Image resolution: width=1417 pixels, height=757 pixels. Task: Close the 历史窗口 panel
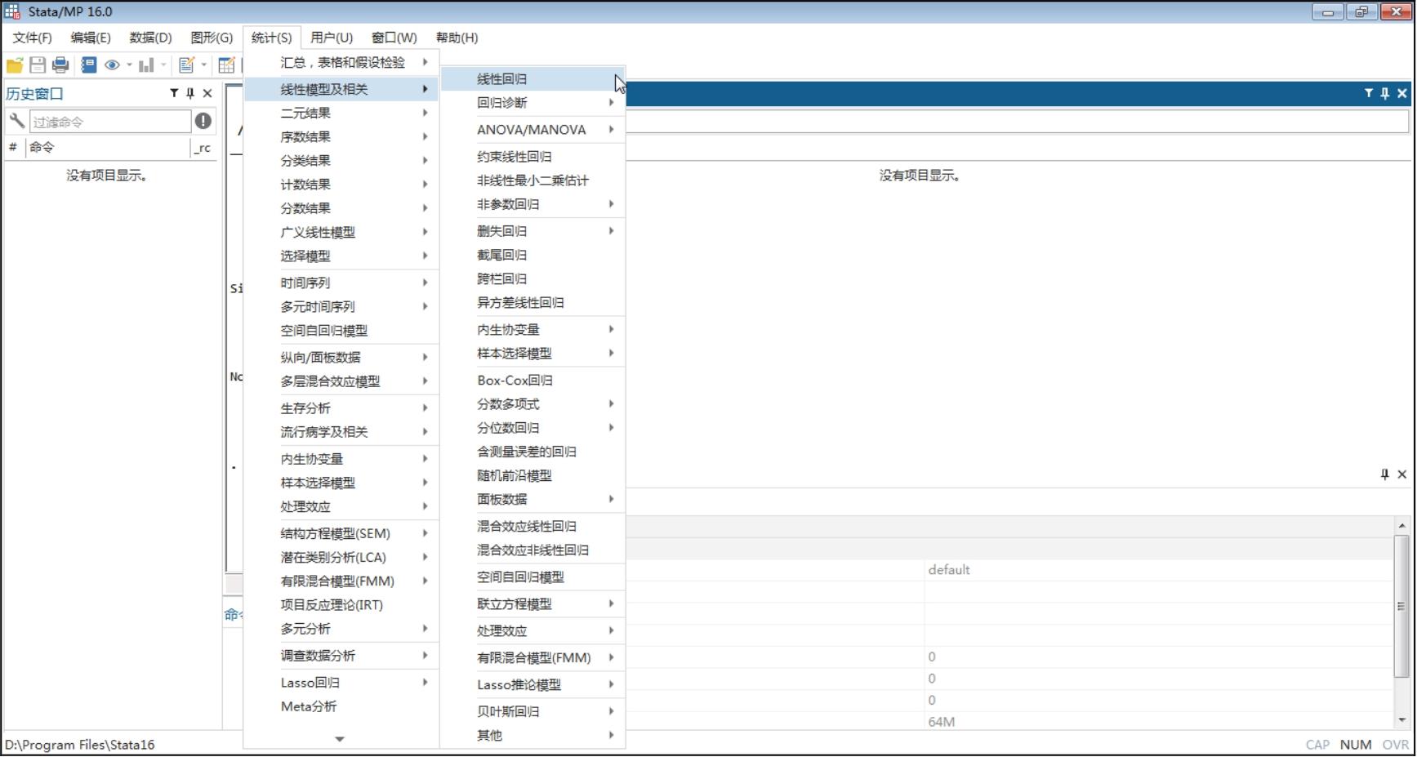[x=207, y=93]
